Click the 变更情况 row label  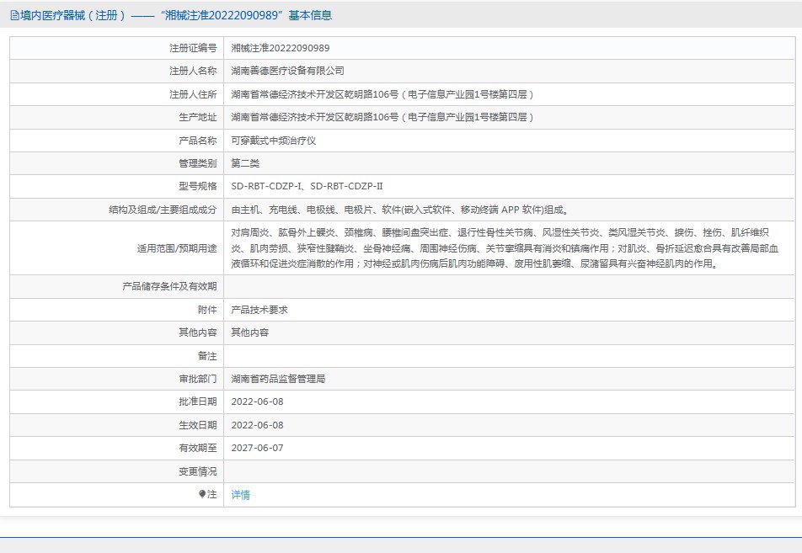coord(197,471)
